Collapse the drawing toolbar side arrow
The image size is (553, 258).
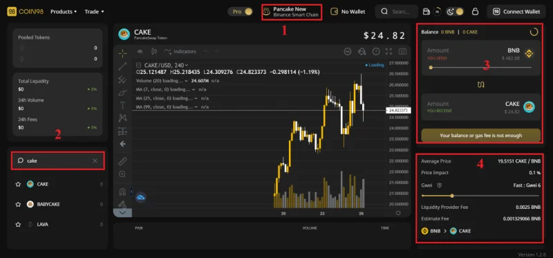pos(131,191)
